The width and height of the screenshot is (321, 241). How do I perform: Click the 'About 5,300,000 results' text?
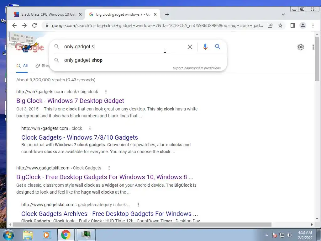coord(56,80)
